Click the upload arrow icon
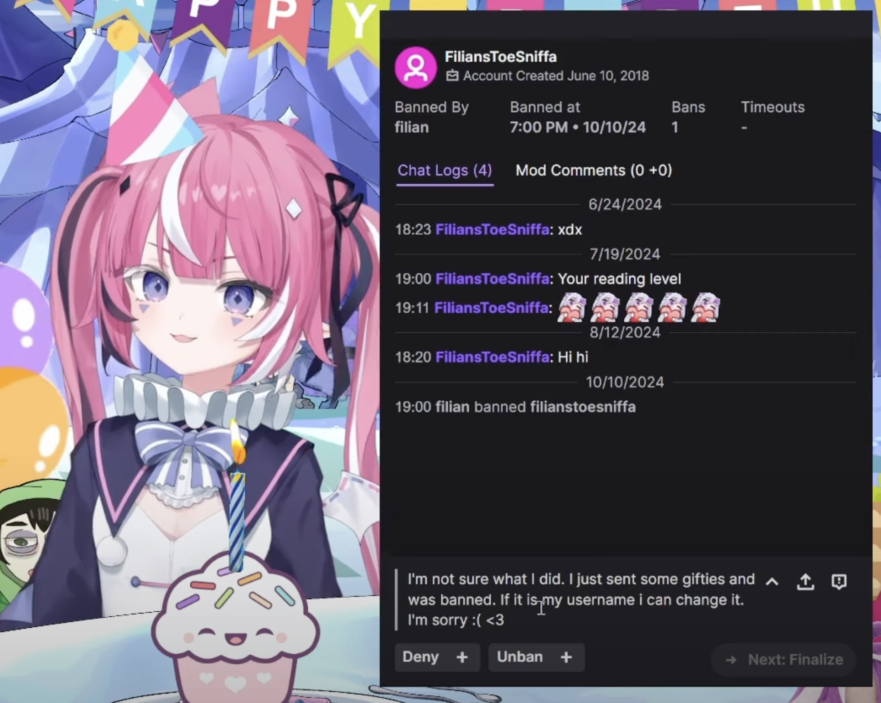 pyautogui.click(x=805, y=581)
